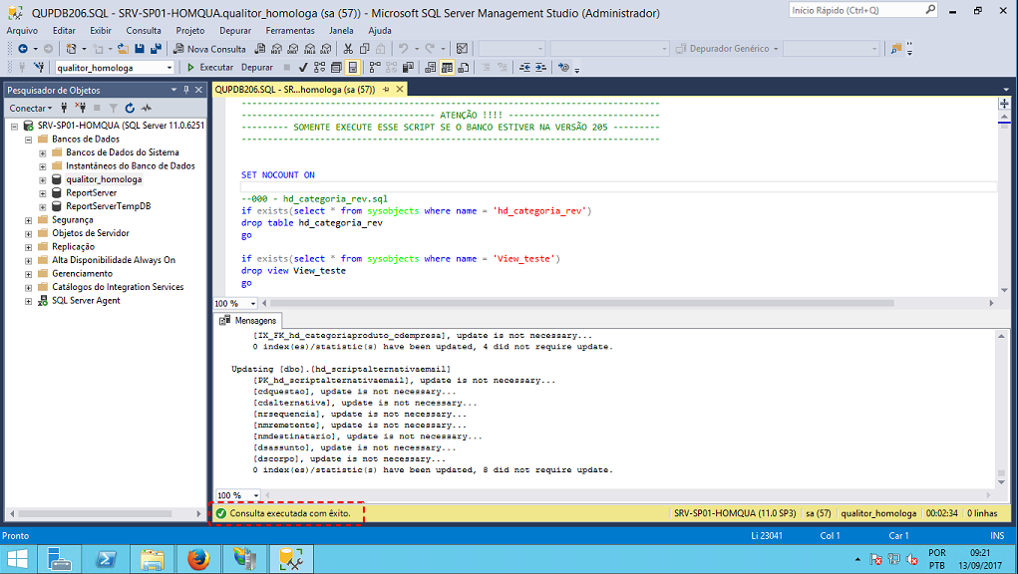The image size is (1018, 574).
Task: Click the Depurar toolbar button
Action: pos(257,68)
